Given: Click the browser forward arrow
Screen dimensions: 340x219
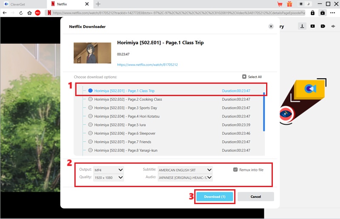Looking at the screenshot, I should point(13,13).
